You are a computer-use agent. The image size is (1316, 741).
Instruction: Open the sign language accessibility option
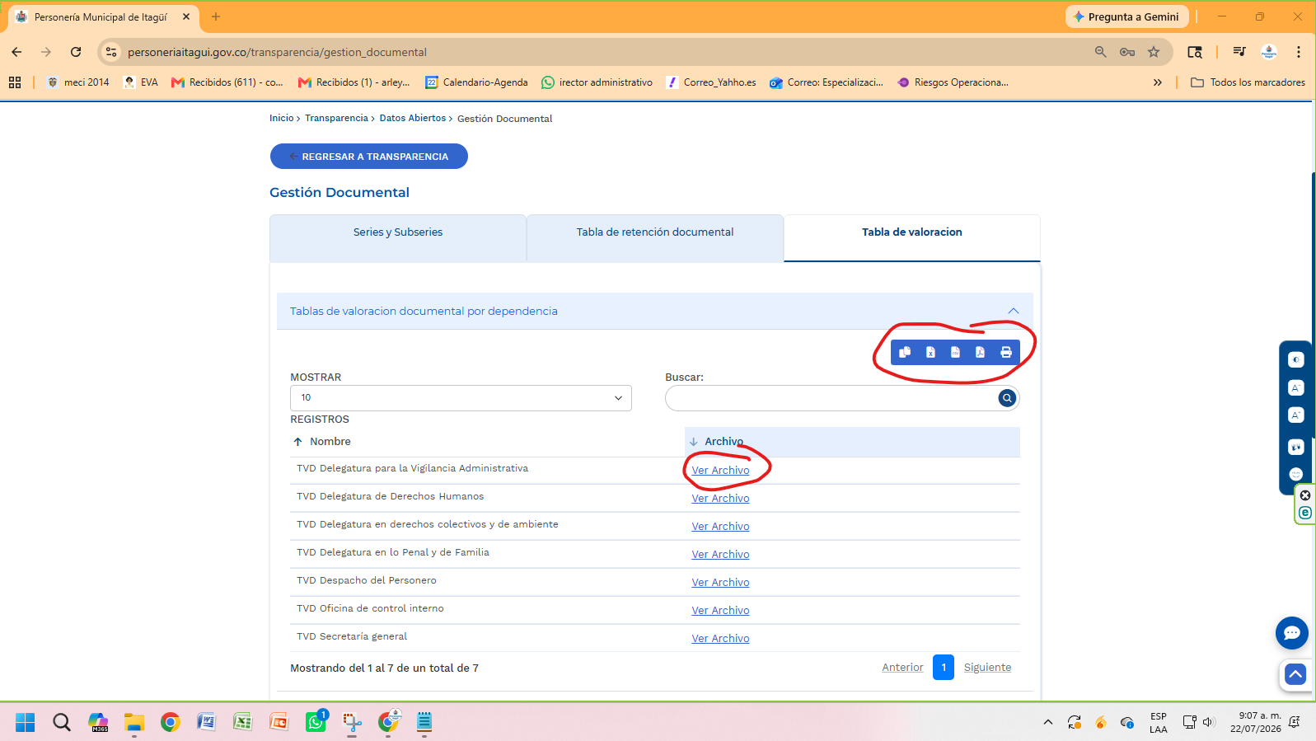click(x=1295, y=447)
